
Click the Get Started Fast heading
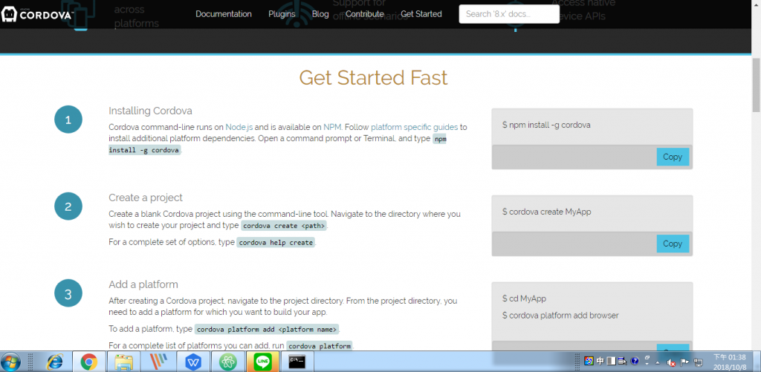click(373, 78)
